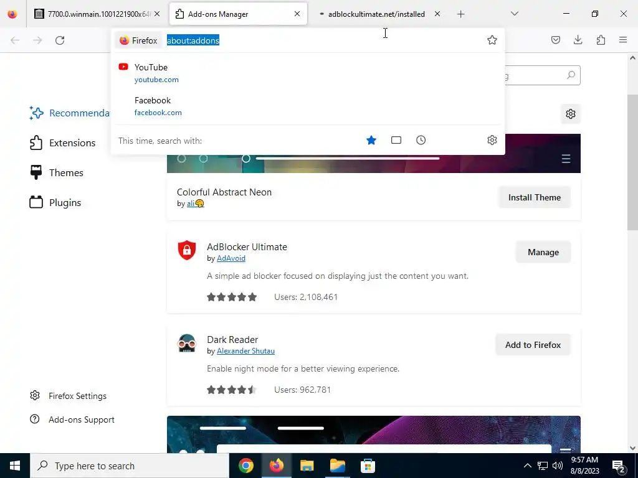Viewport: 638px width, 478px height.
Task: Reload the current page
Action: 60,40
